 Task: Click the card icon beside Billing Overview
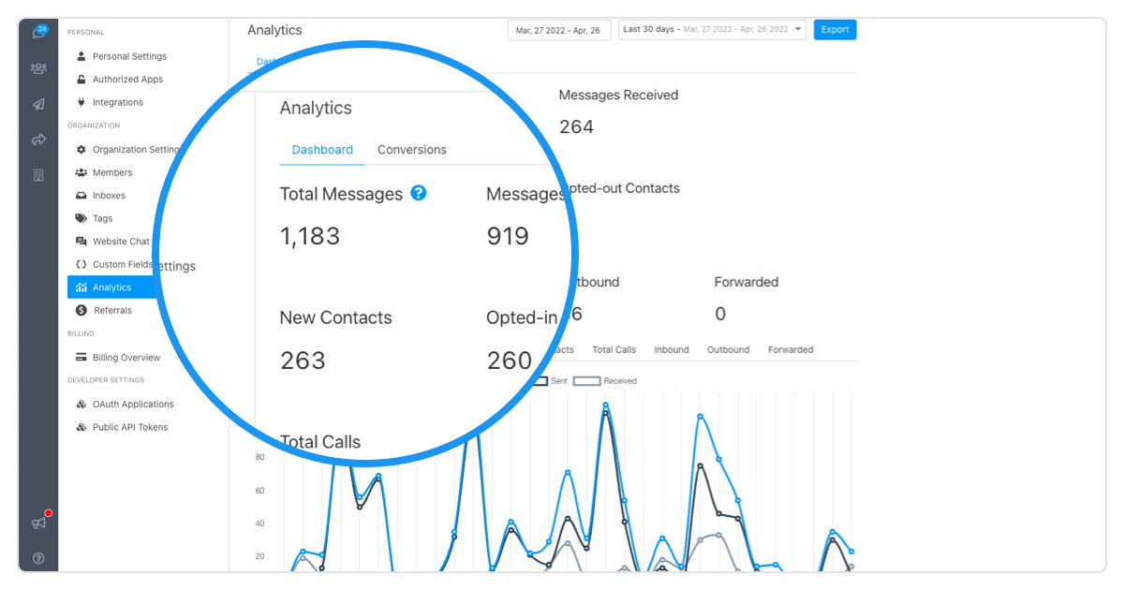[82, 357]
